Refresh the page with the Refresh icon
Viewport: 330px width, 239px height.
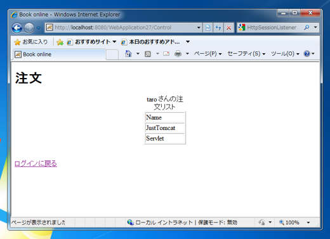point(218,27)
